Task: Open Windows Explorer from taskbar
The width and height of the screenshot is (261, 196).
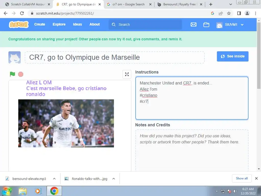Action: pyautogui.click(x=23, y=191)
